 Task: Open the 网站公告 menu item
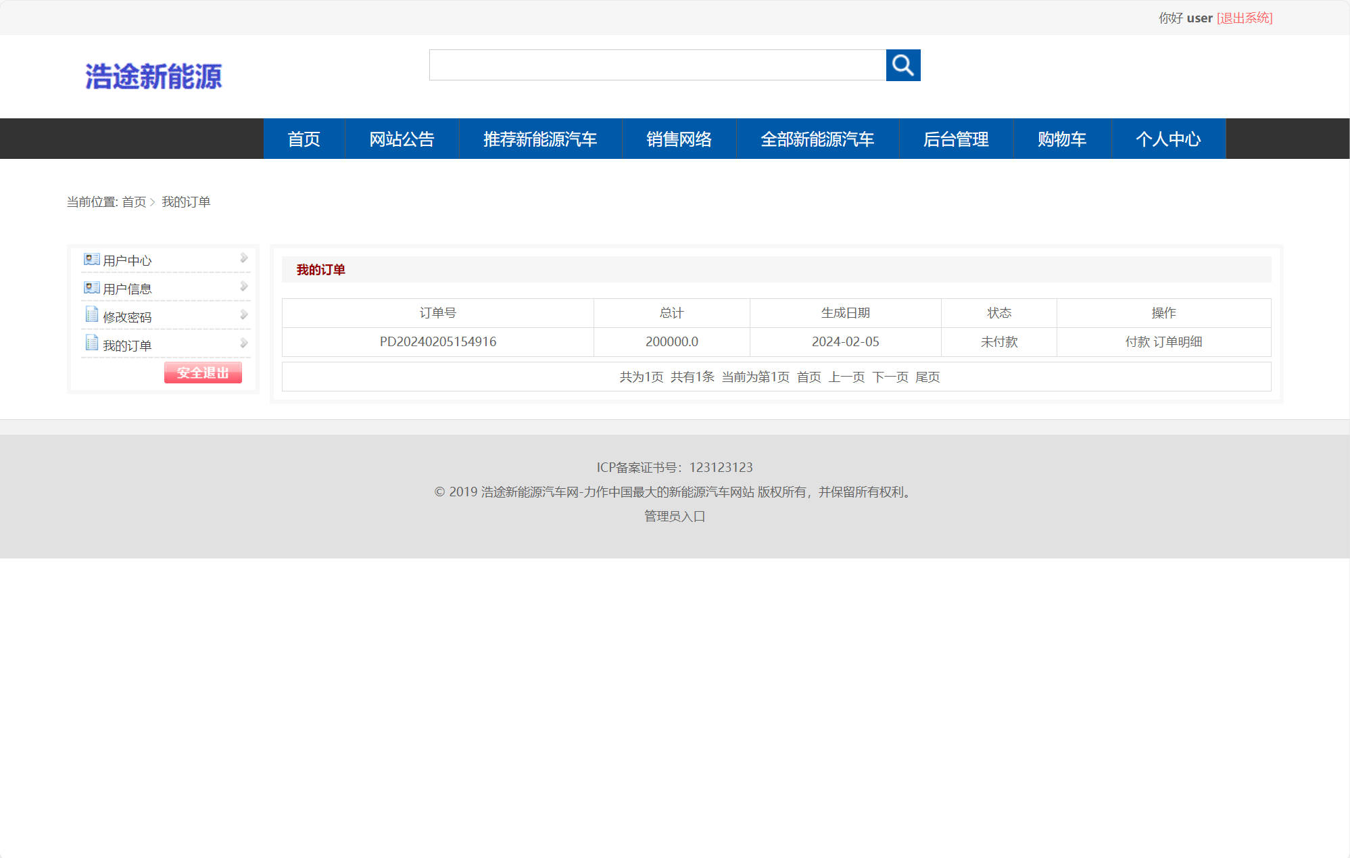[x=402, y=139]
